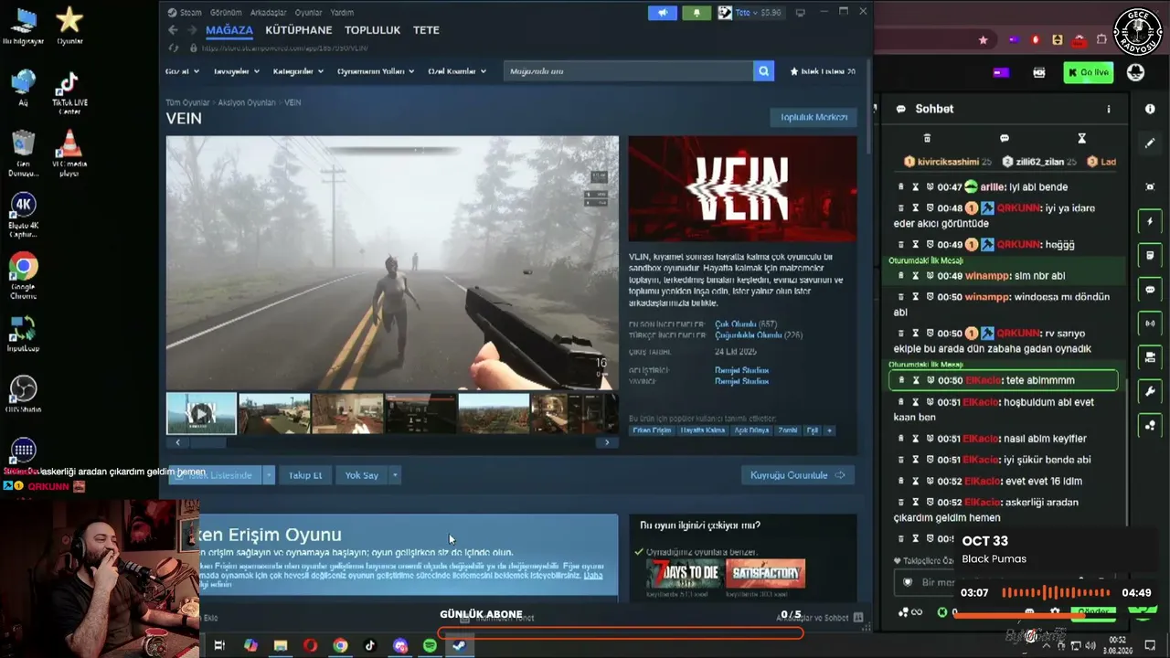Open Satisfactory similar game capsule
This screenshot has width=1170, height=658.
(766, 574)
